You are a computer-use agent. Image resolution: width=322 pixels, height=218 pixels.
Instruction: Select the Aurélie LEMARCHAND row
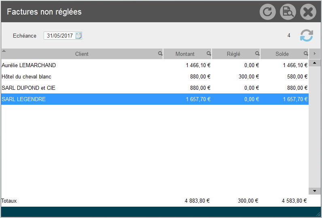(155, 65)
